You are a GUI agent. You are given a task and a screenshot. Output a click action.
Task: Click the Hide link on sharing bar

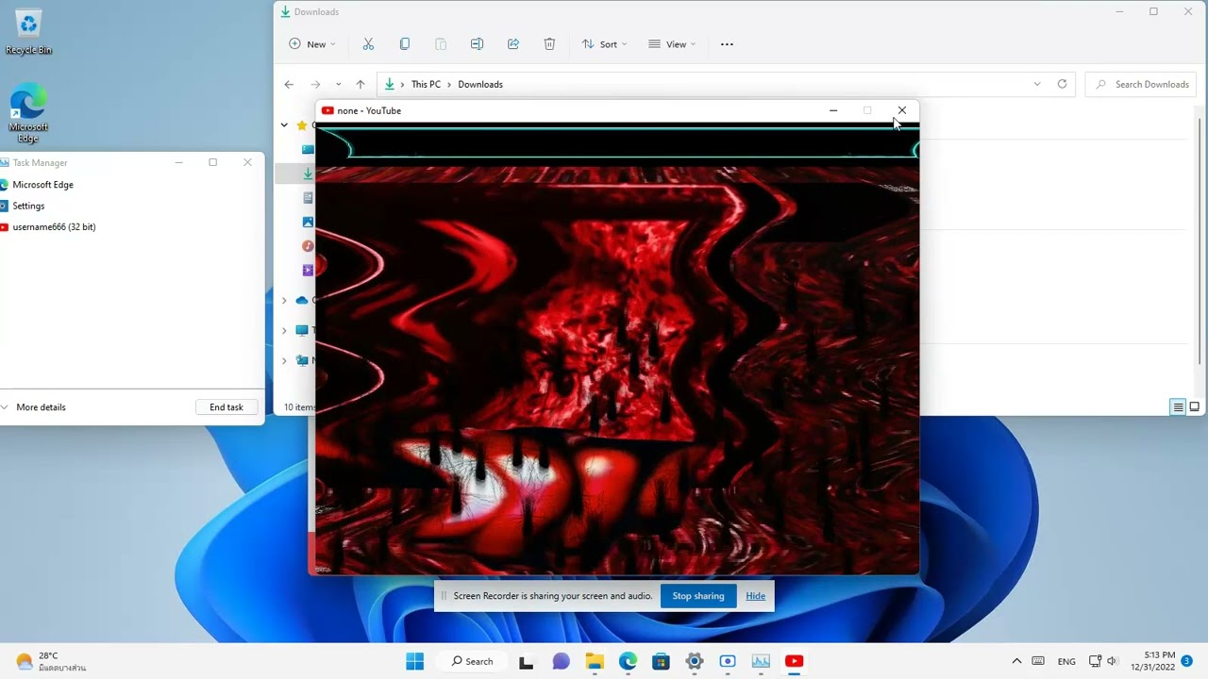click(756, 596)
